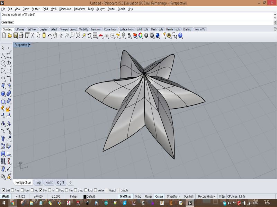Image resolution: width=277 pixels, height=207 pixels.
Task: Enable the Mid osnap checkbox
Action: [32, 190]
